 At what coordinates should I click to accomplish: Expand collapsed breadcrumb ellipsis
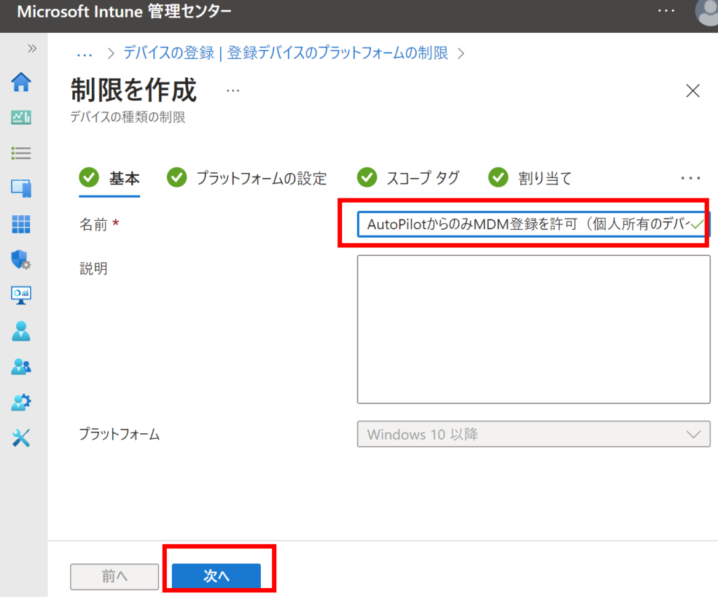click(x=85, y=54)
